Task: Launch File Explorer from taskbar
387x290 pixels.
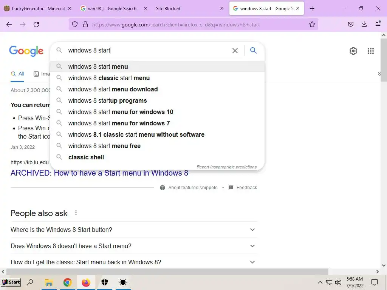Action: 49,282
